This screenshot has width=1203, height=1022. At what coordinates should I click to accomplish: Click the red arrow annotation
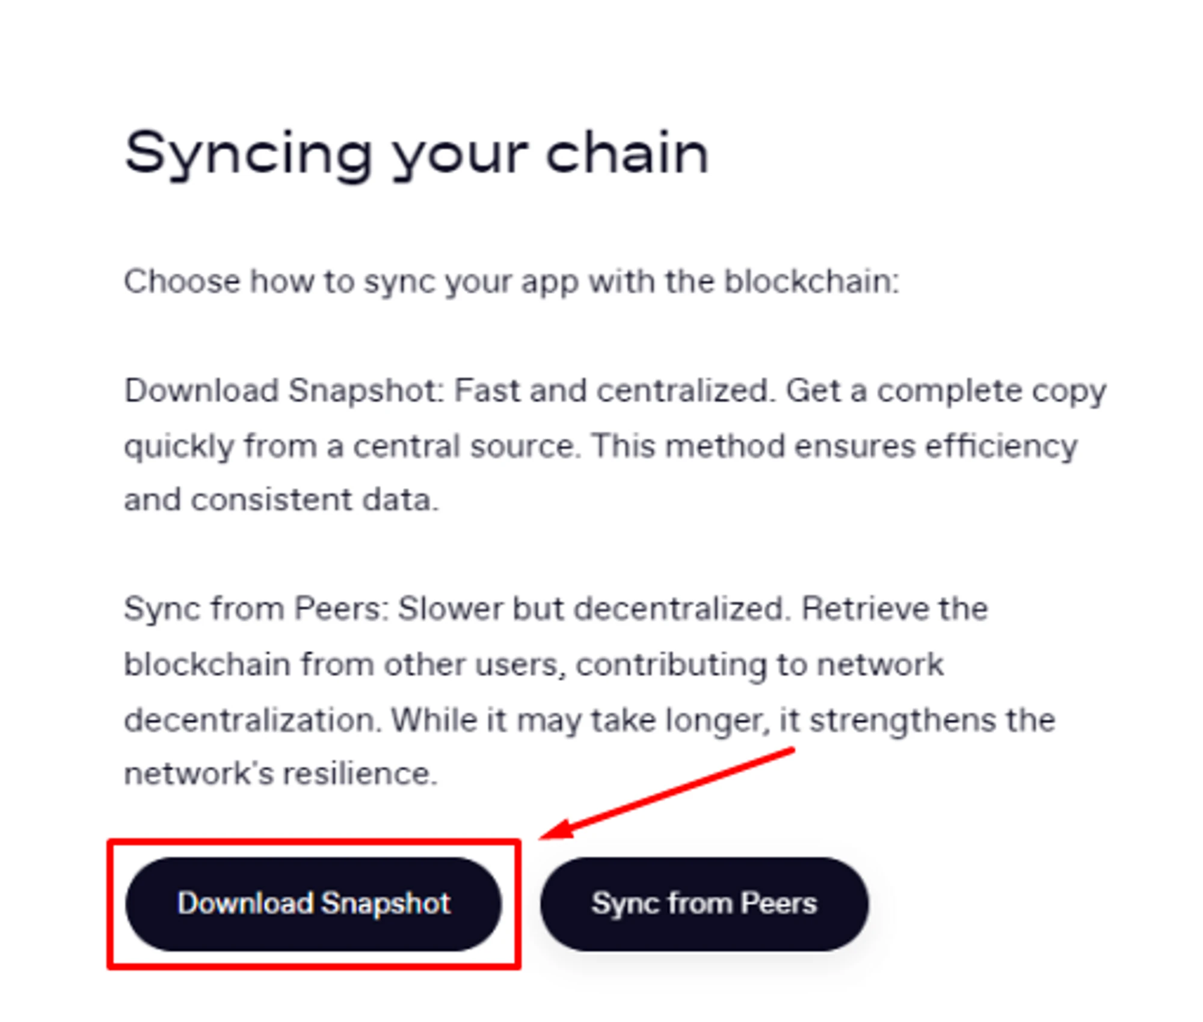tap(668, 794)
